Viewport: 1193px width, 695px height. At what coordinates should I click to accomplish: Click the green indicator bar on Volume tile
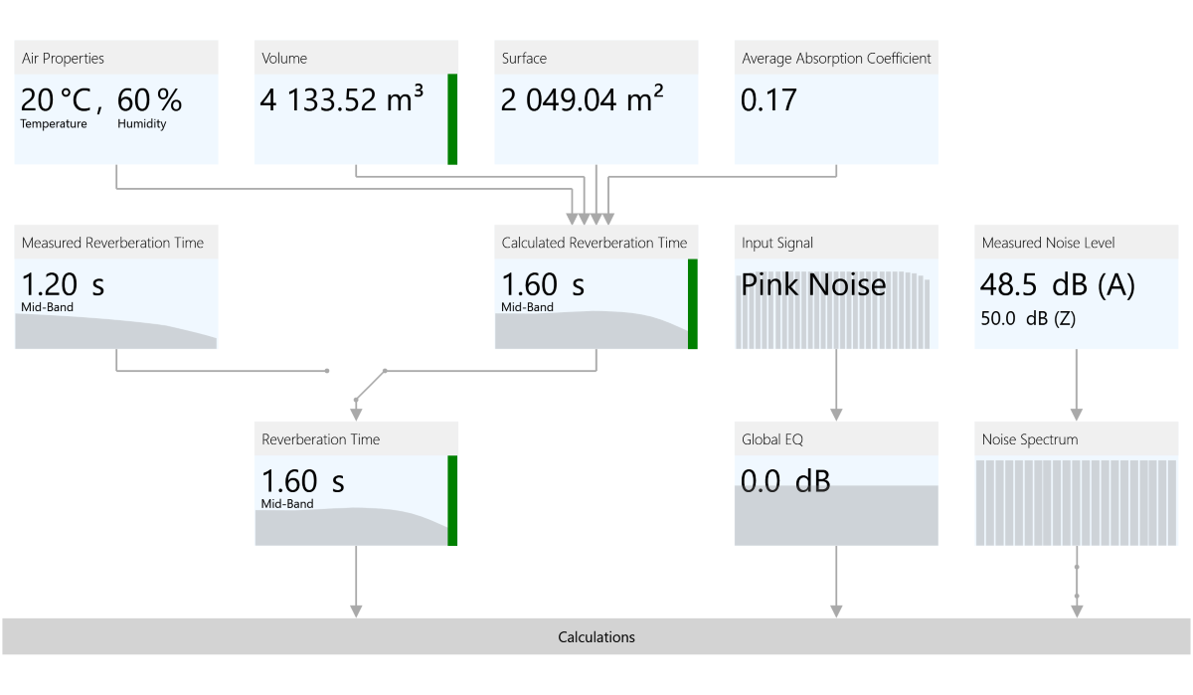[x=452, y=118]
